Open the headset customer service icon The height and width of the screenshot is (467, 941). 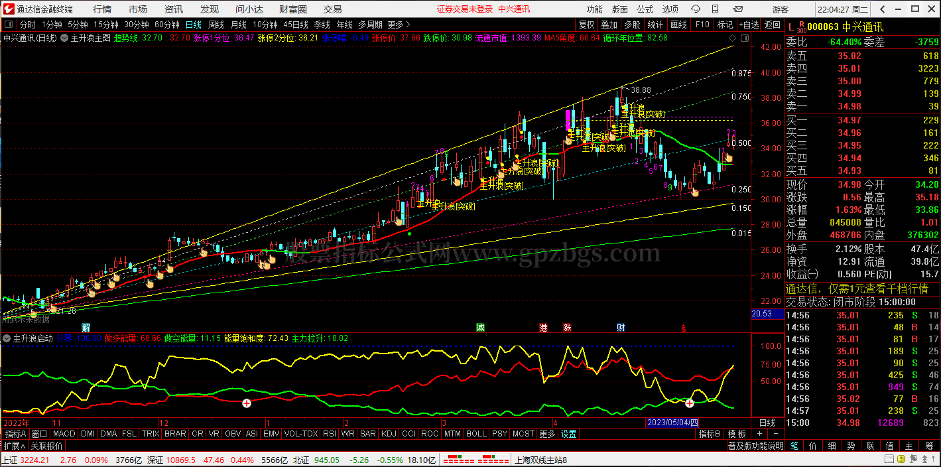click(696, 9)
